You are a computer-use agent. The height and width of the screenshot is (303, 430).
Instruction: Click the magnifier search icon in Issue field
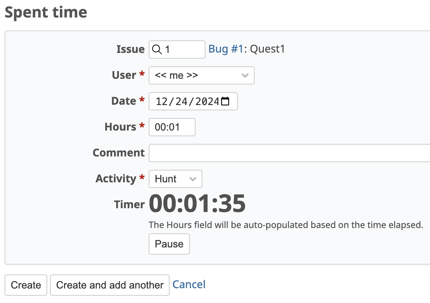157,49
